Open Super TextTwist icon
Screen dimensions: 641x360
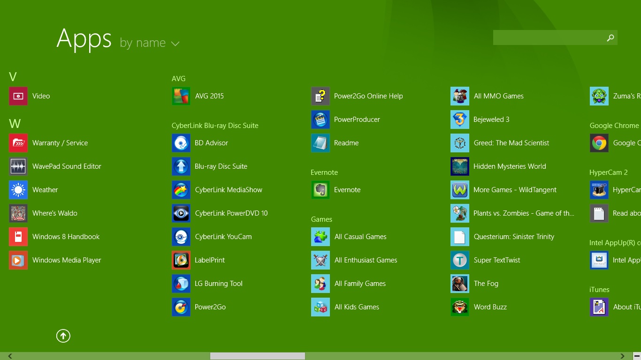tap(460, 260)
